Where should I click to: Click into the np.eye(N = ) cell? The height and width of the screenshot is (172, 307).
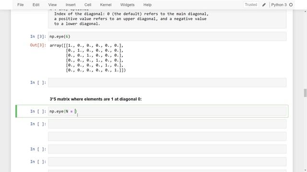point(167,111)
